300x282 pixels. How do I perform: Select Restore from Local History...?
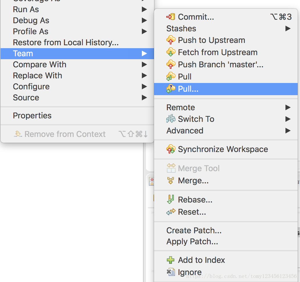coord(66,42)
